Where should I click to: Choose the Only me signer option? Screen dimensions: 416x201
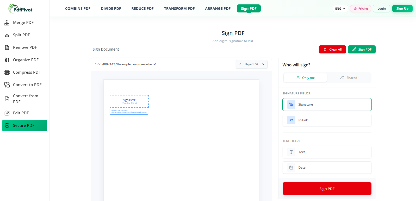tap(305, 78)
